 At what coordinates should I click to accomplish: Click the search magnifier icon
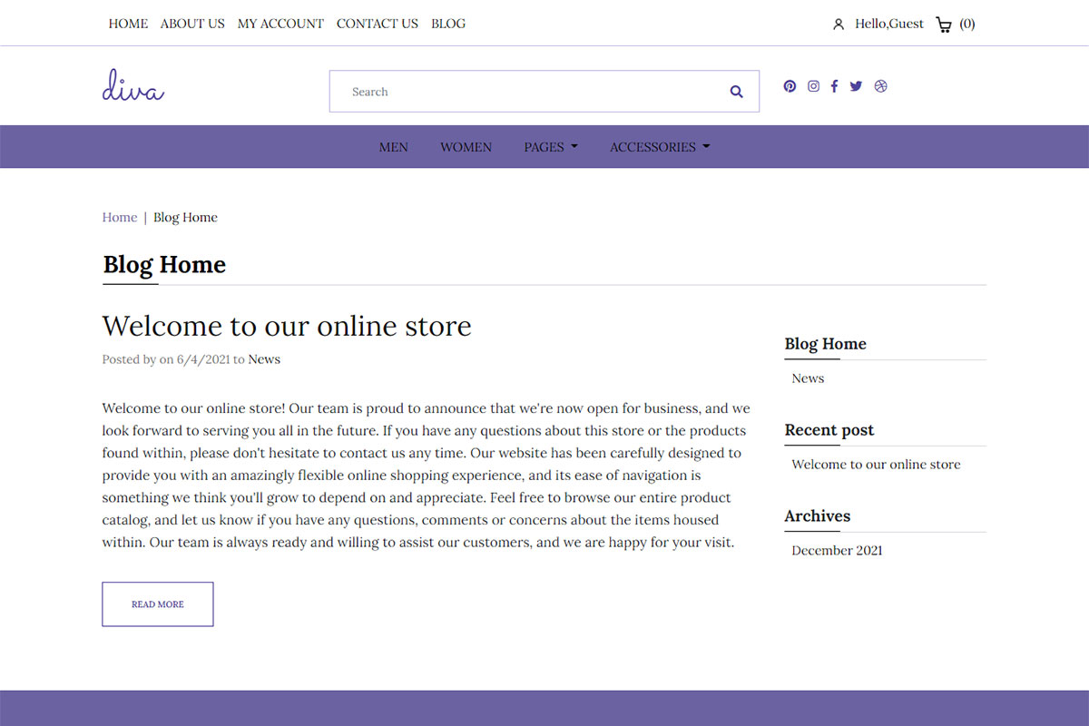point(736,92)
